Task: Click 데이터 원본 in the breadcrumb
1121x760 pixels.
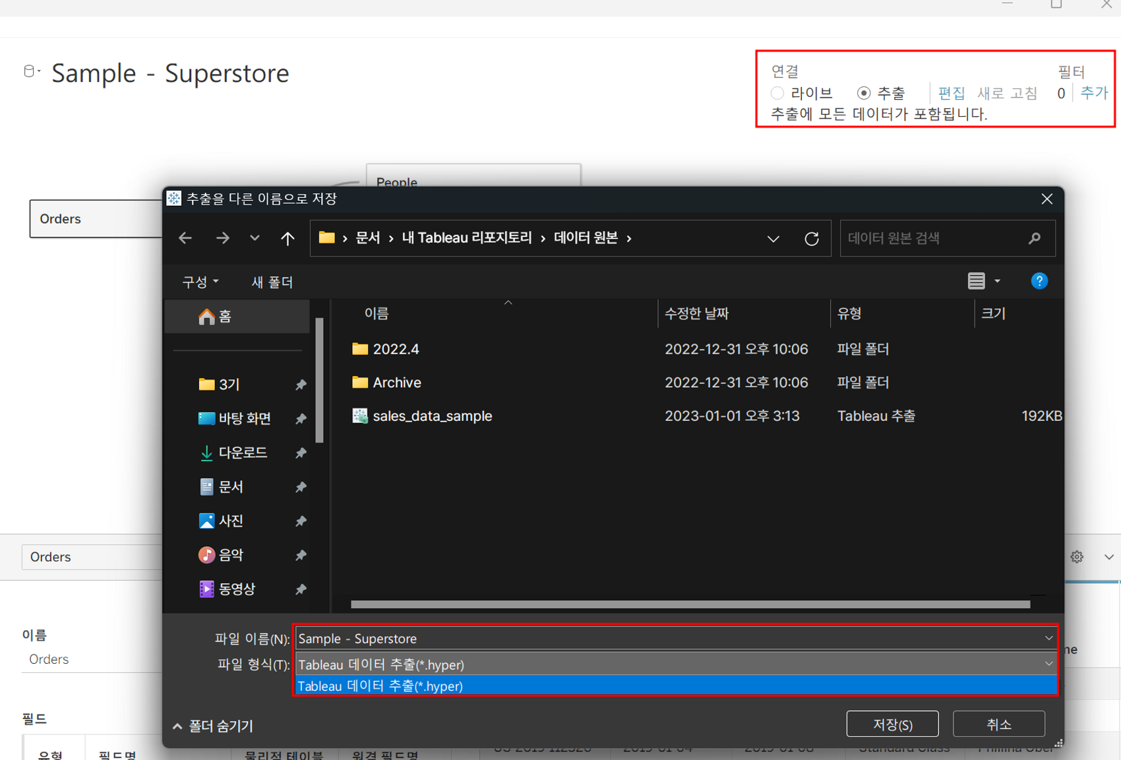Action: click(586, 238)
